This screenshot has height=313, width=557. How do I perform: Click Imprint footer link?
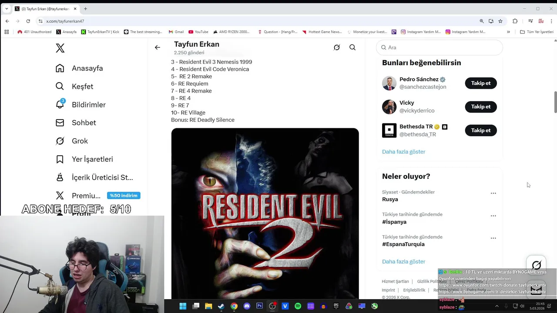[x=388, y=290]
